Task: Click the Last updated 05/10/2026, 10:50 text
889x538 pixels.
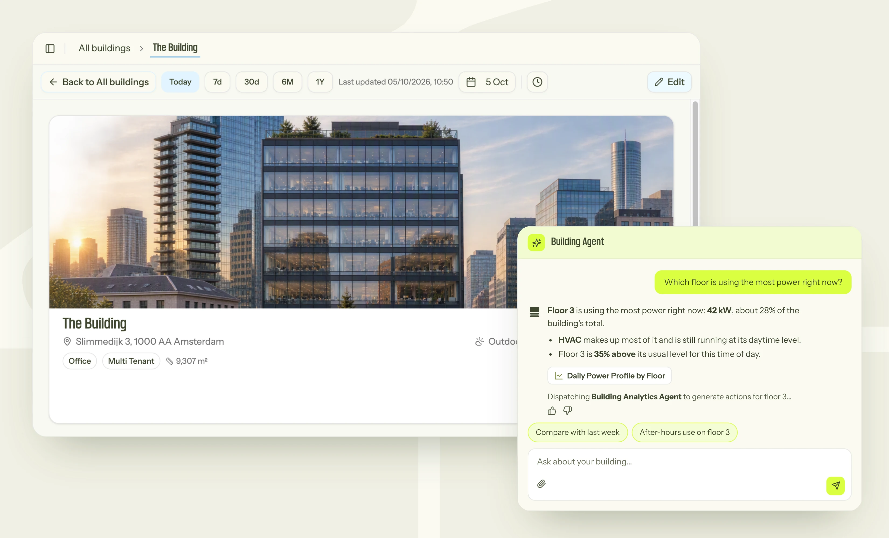Action: click(x=395, y=82)
